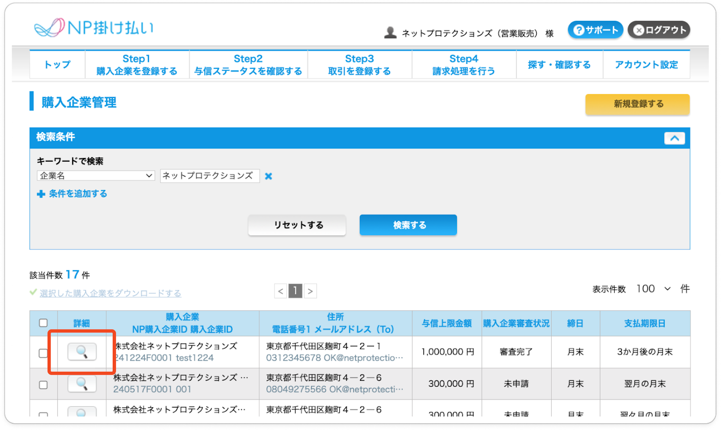The height and width of the screenshot is (430, 721).
Task: Go to previous page with < arrow
Action: pyautogui.click(x=281, y=291)
